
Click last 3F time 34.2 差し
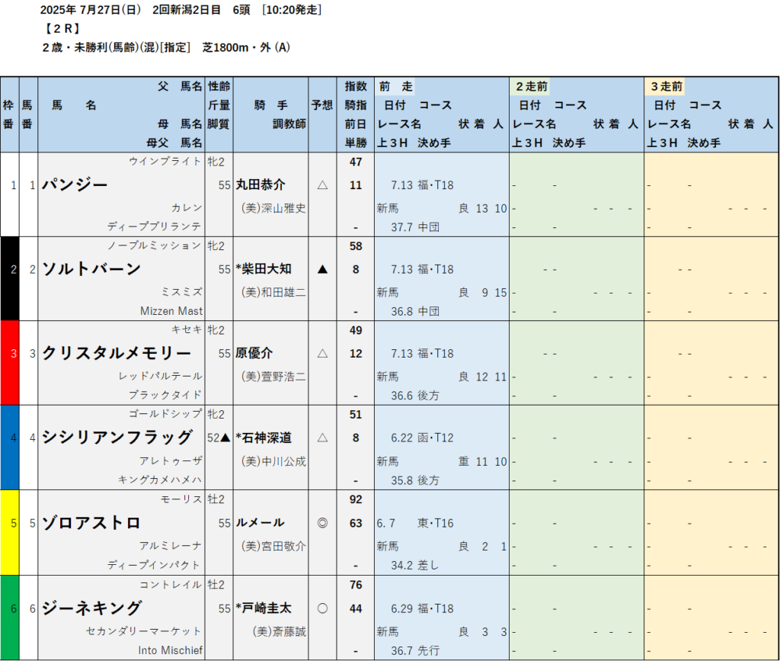415,566
